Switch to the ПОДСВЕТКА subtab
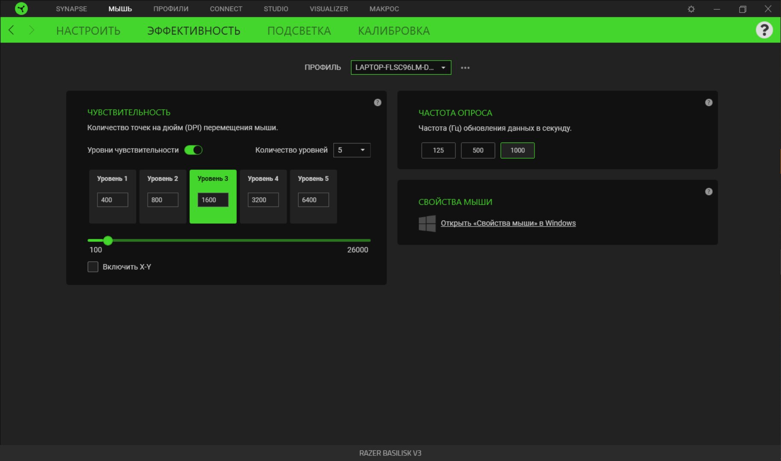Image resolution: width=781 pixels, height=461 pixels. coord(299,31)
